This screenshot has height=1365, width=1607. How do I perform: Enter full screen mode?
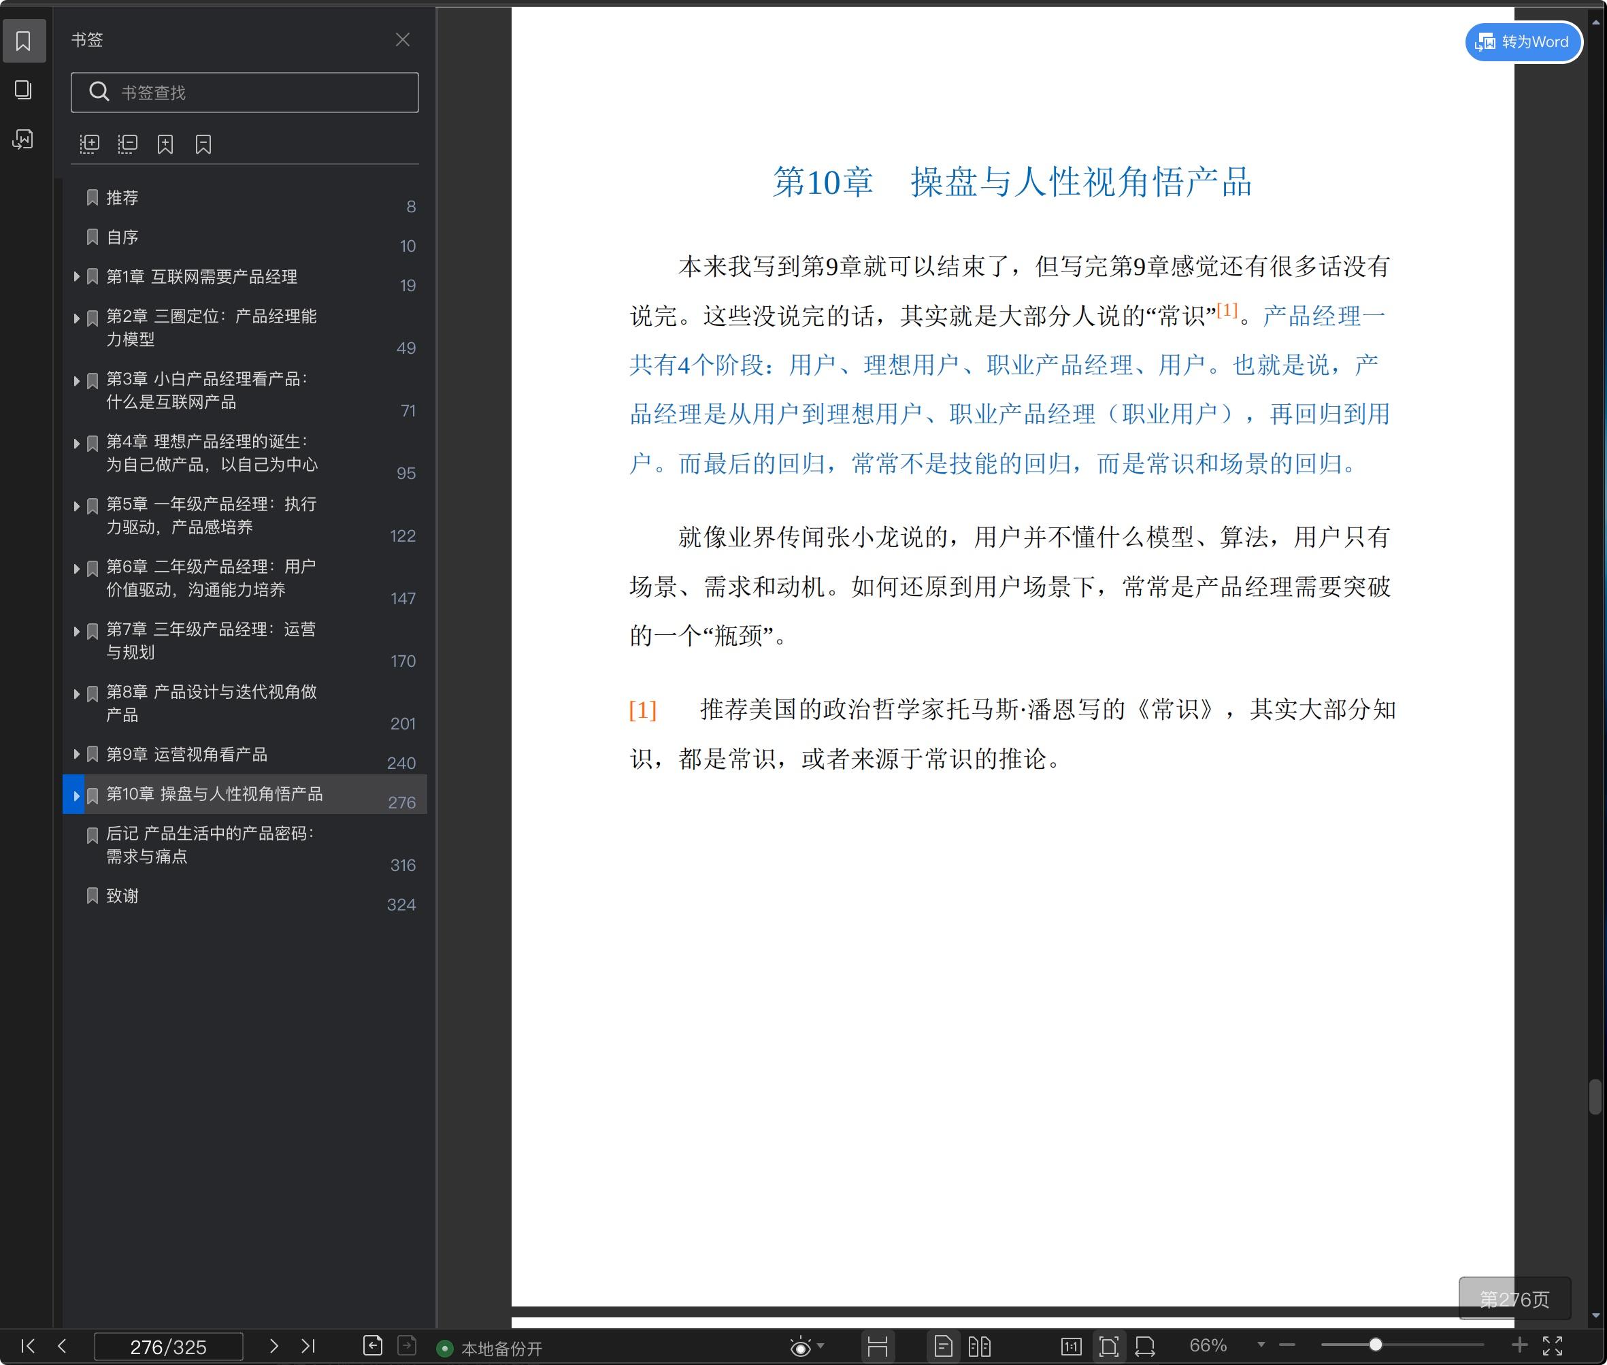pos(1553,1346)
